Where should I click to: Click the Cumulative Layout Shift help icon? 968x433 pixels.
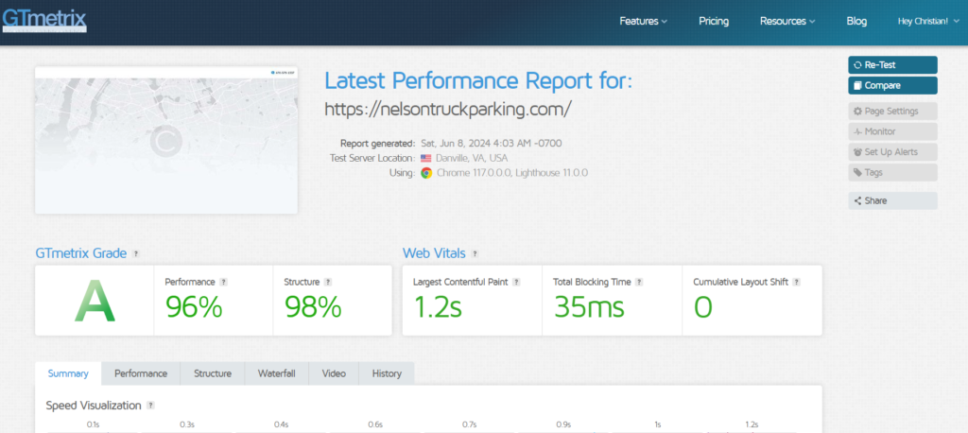click(x=796, y=282)
